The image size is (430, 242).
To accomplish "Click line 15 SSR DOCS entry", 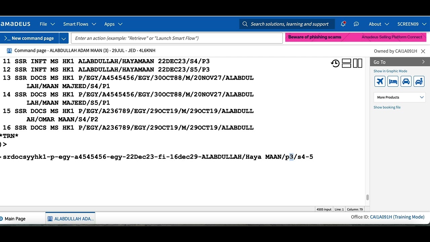I will (128, 115).
